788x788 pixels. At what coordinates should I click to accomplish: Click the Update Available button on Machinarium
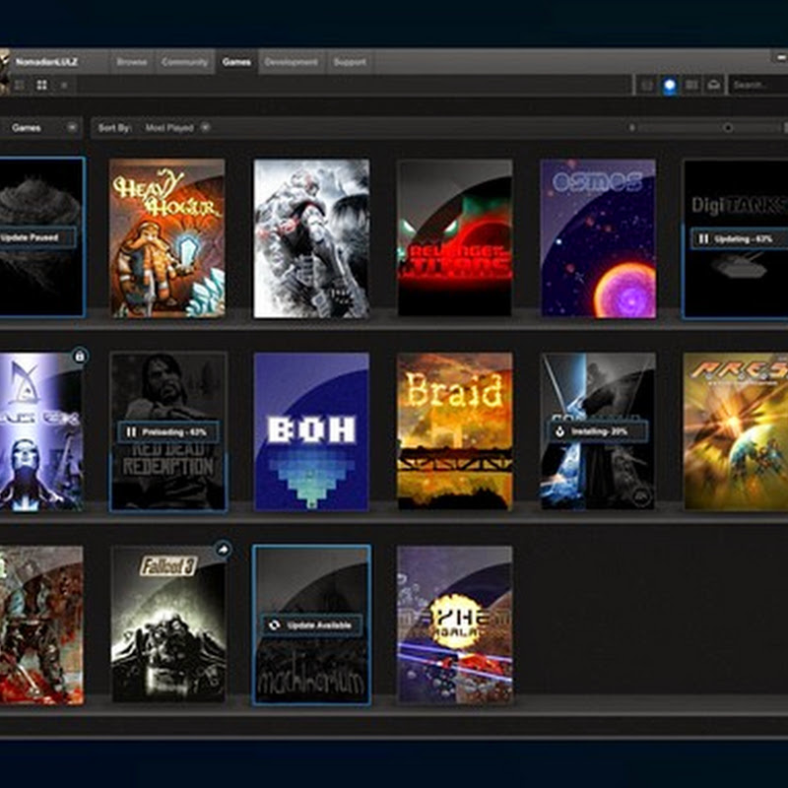coord(311,625)
